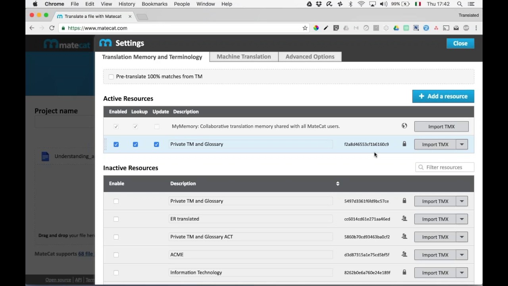
Task: Toggle Update checkbox for active Private TM
Action: coord(156,144)
